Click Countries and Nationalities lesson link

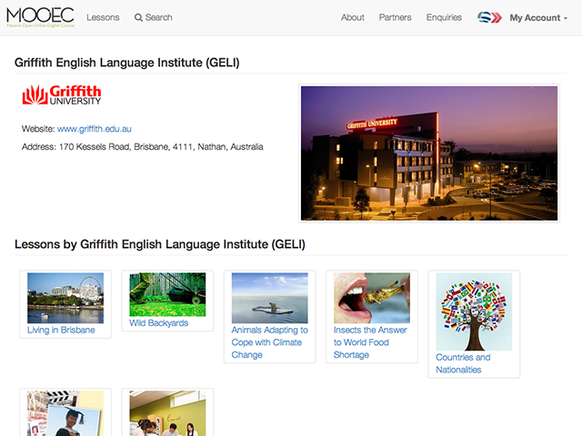pyautogui.click(x=463, y=363)
